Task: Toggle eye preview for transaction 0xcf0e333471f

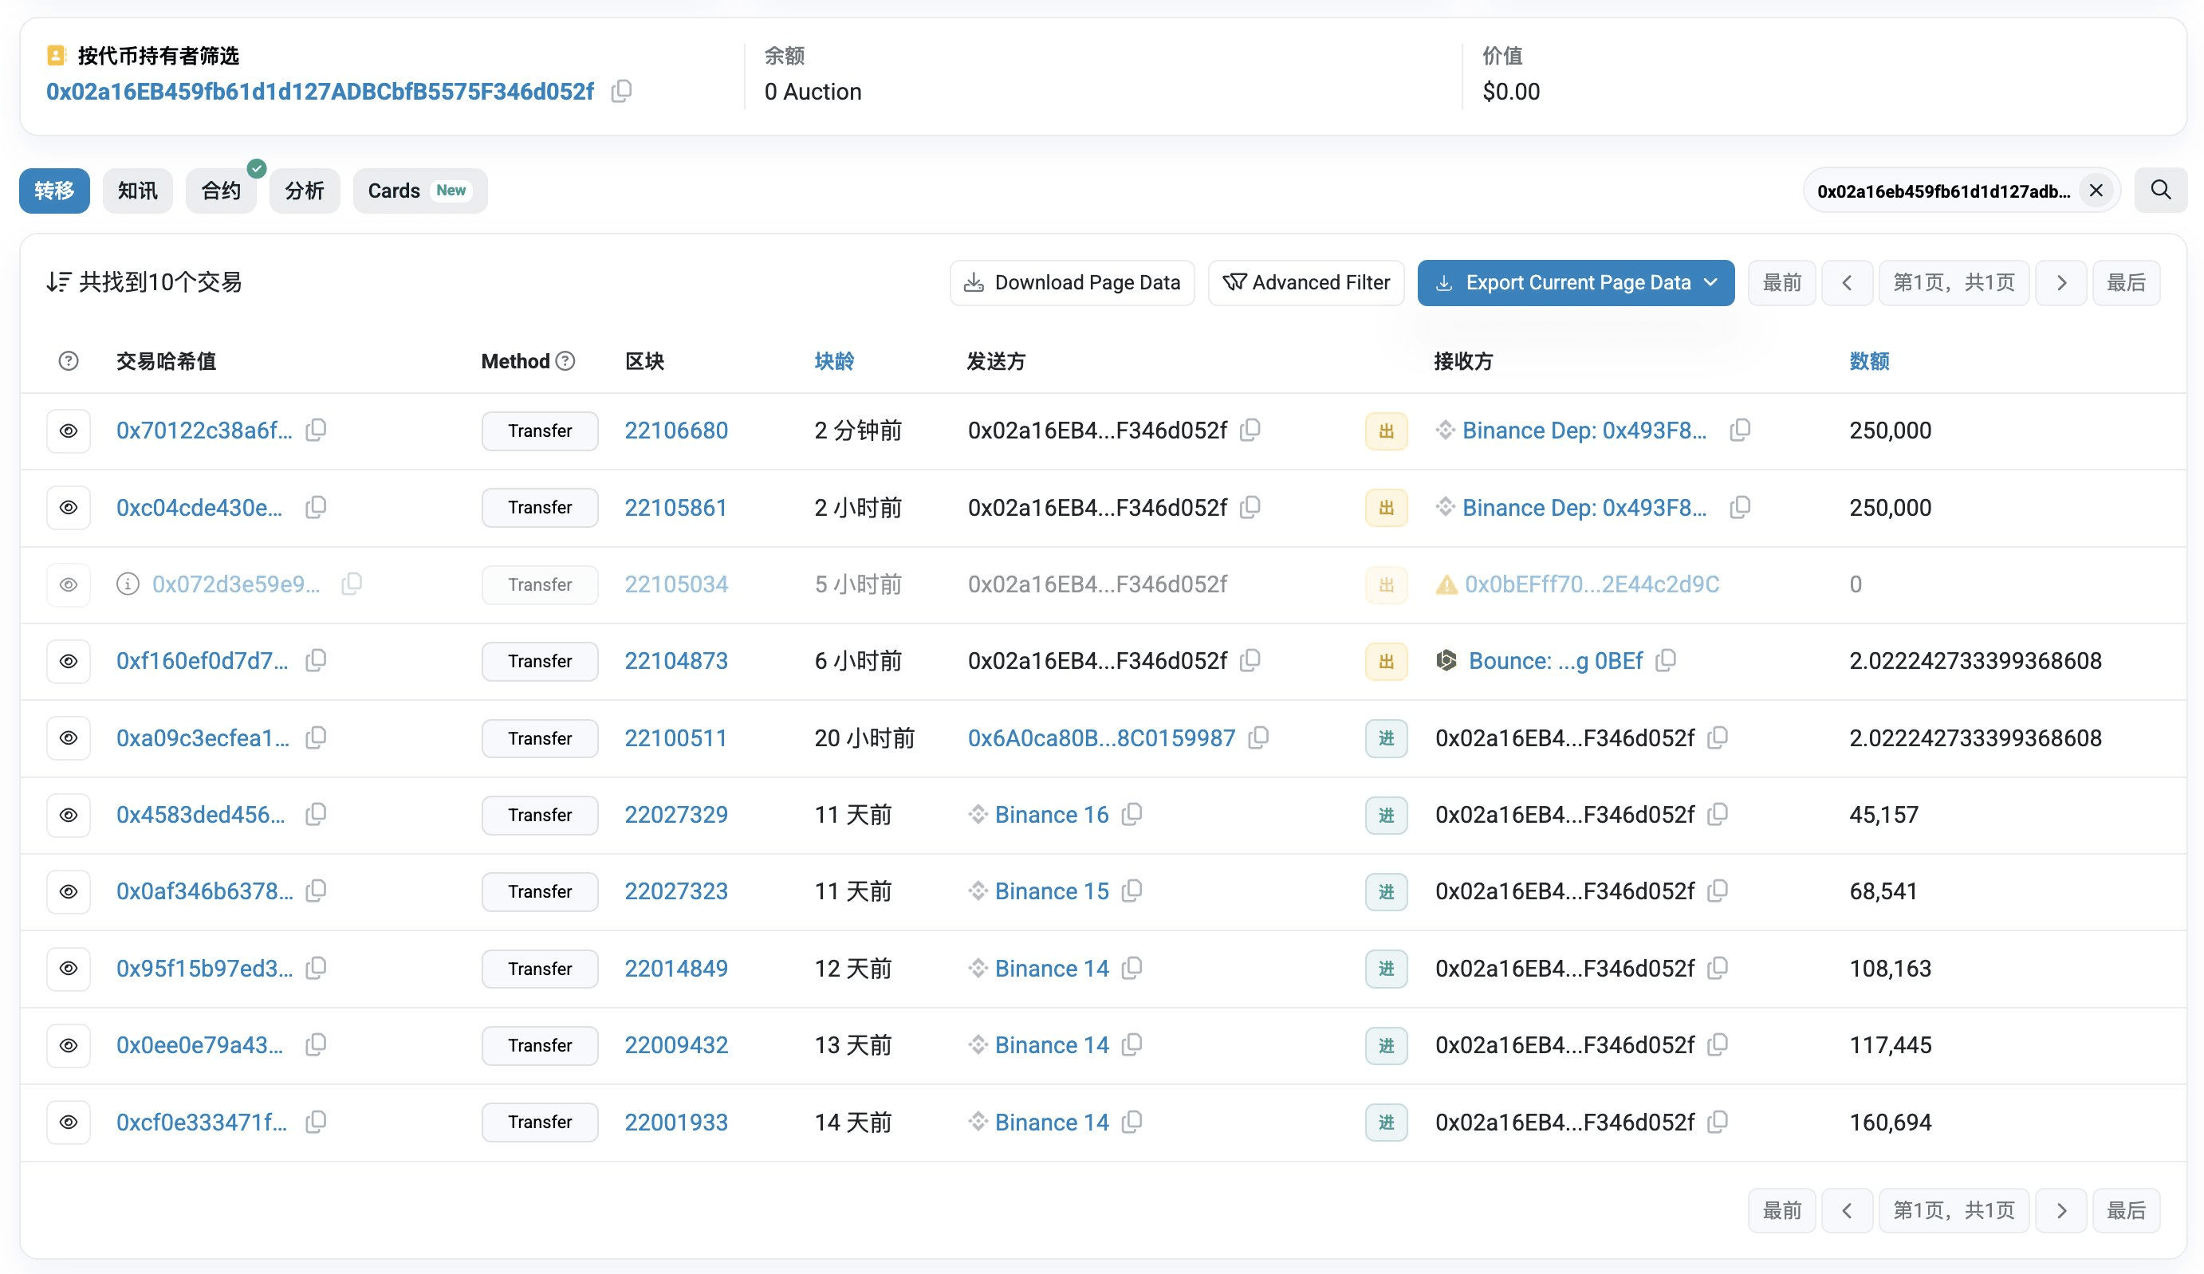Action: pyautogui.click(x=69, y=1123)
